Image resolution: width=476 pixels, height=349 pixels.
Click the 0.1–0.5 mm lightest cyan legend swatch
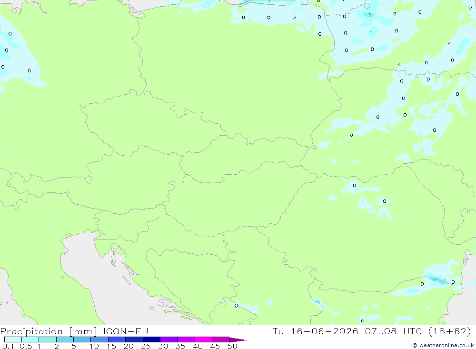(13, 339)
